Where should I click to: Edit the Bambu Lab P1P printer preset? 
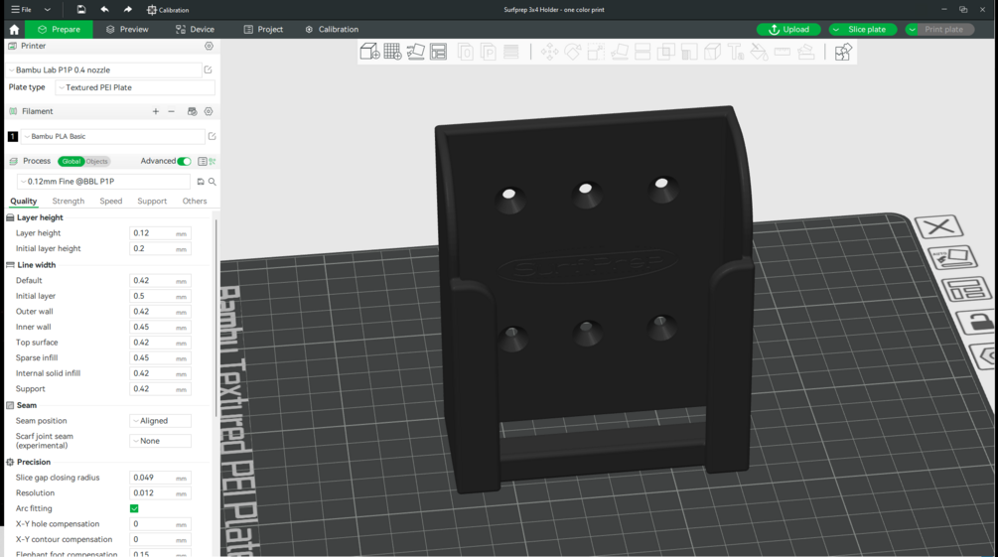(x=209, y=70)
